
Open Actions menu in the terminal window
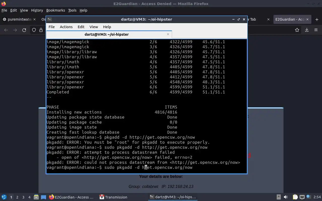[66, 27]
